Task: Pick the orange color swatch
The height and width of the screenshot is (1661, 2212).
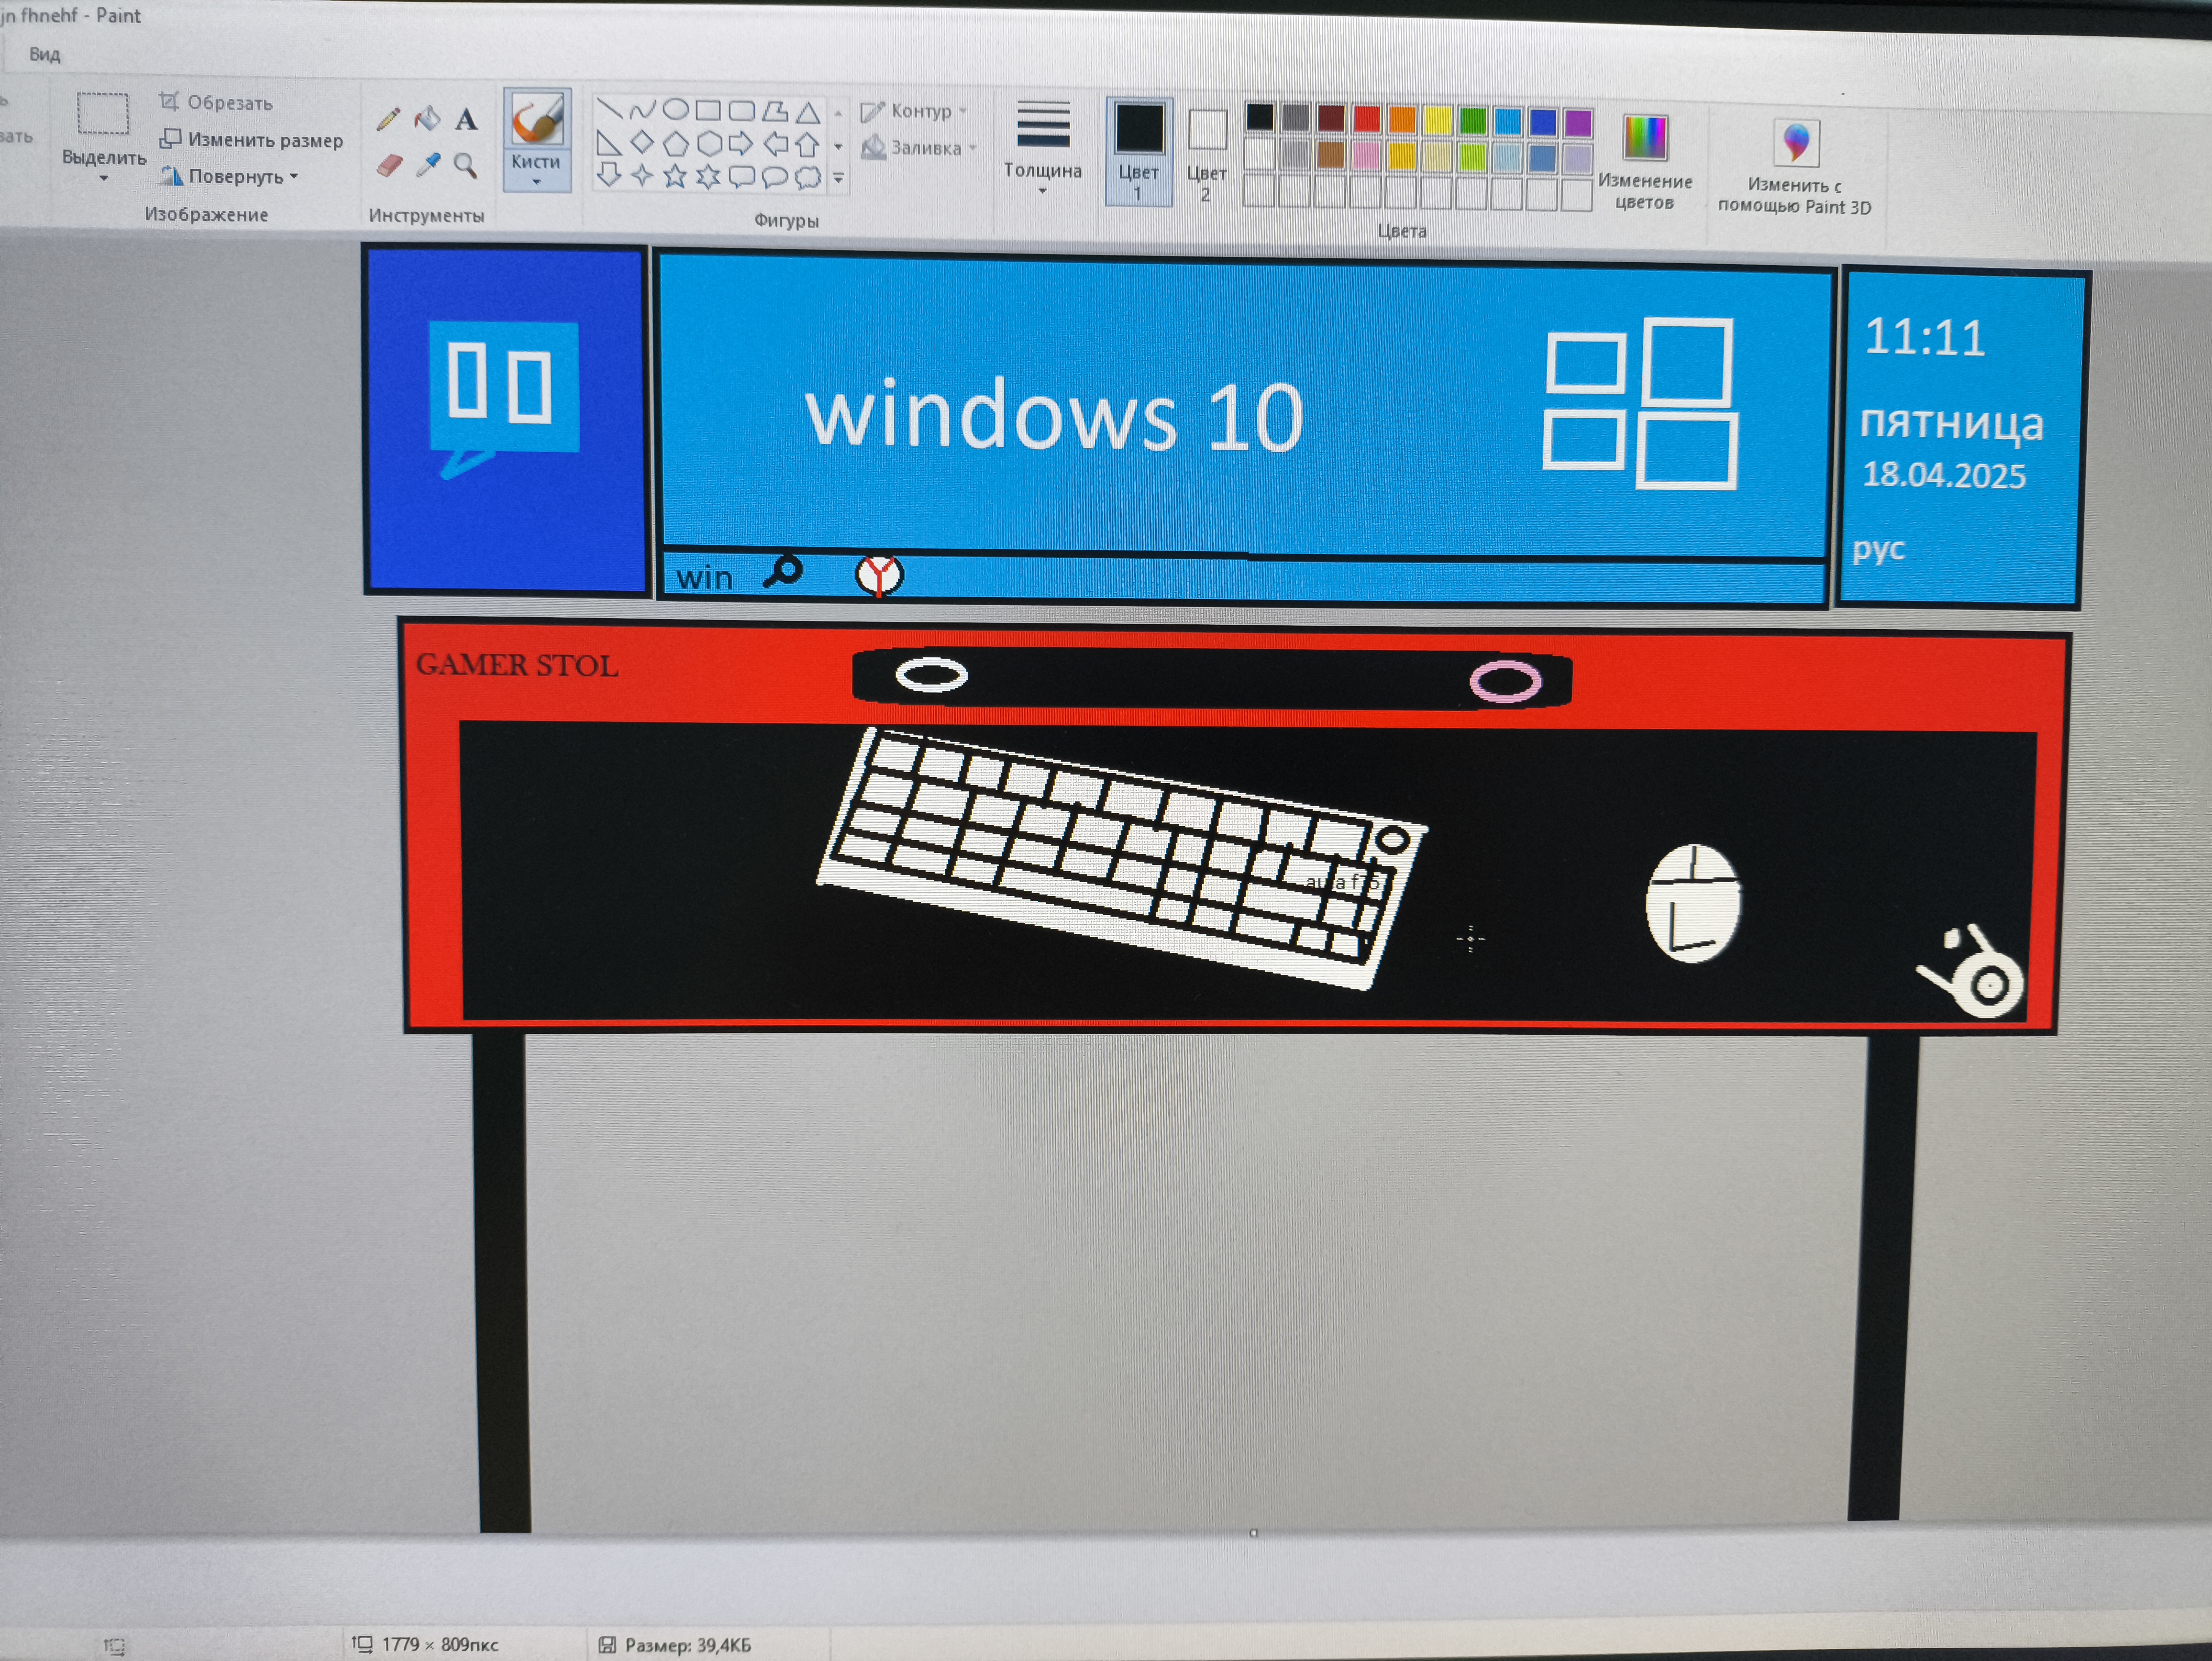Action: (x=1402, y=119)
